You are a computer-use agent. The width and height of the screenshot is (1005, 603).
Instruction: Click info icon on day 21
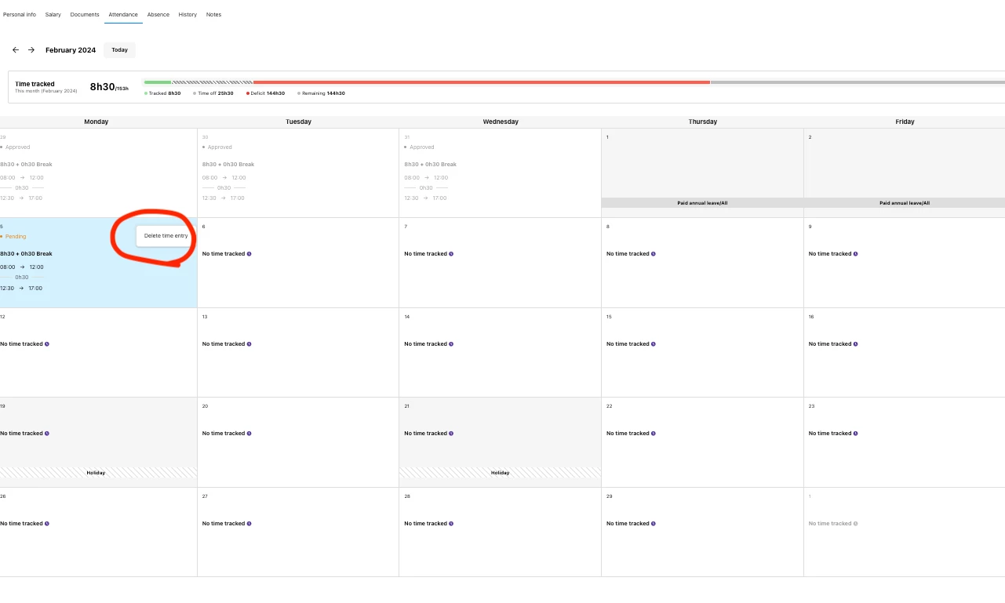452,434
